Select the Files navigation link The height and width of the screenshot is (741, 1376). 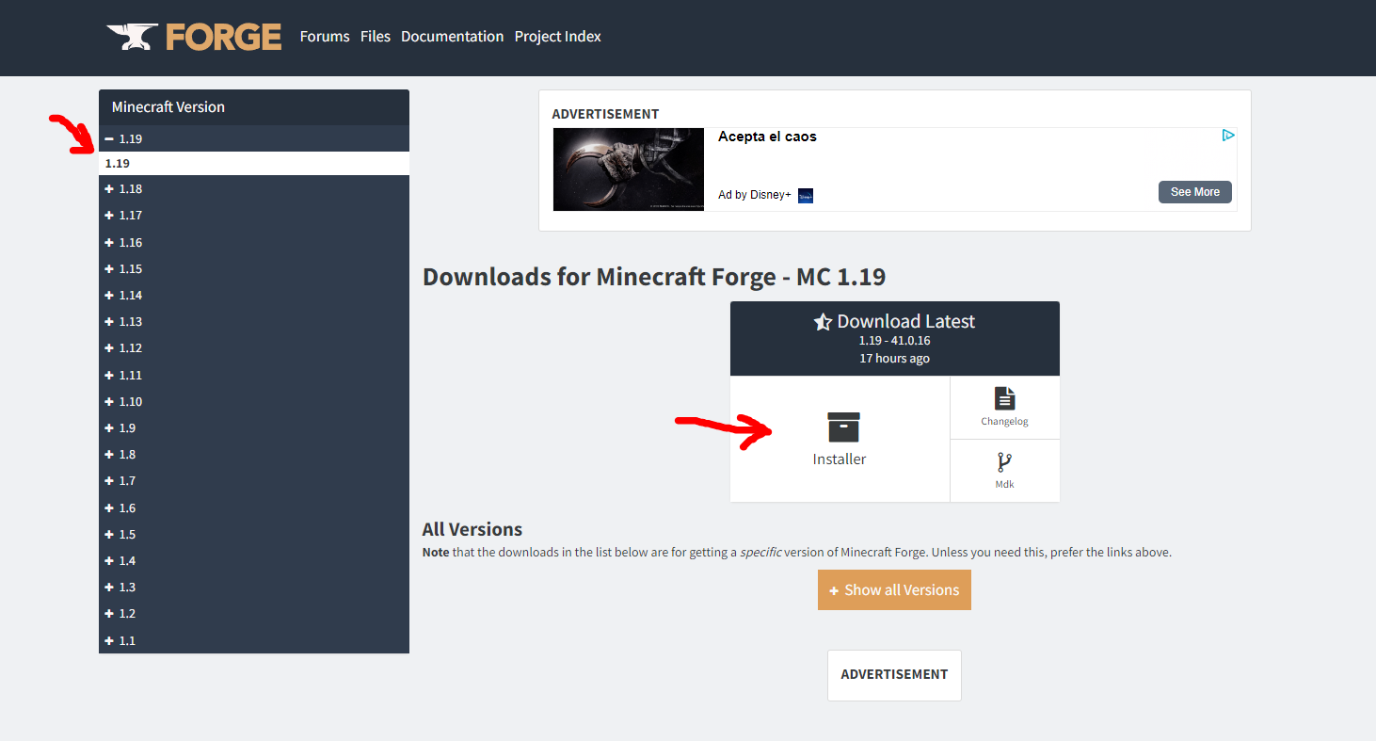[376, 36]
